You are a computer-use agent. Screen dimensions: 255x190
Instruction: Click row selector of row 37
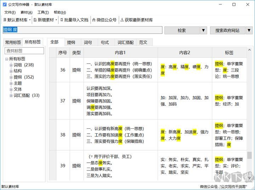tap(53, 101)
